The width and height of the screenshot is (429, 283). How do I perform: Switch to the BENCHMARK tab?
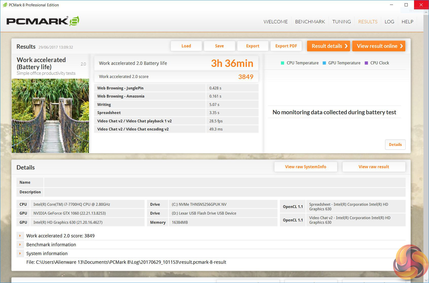(310, 22)
